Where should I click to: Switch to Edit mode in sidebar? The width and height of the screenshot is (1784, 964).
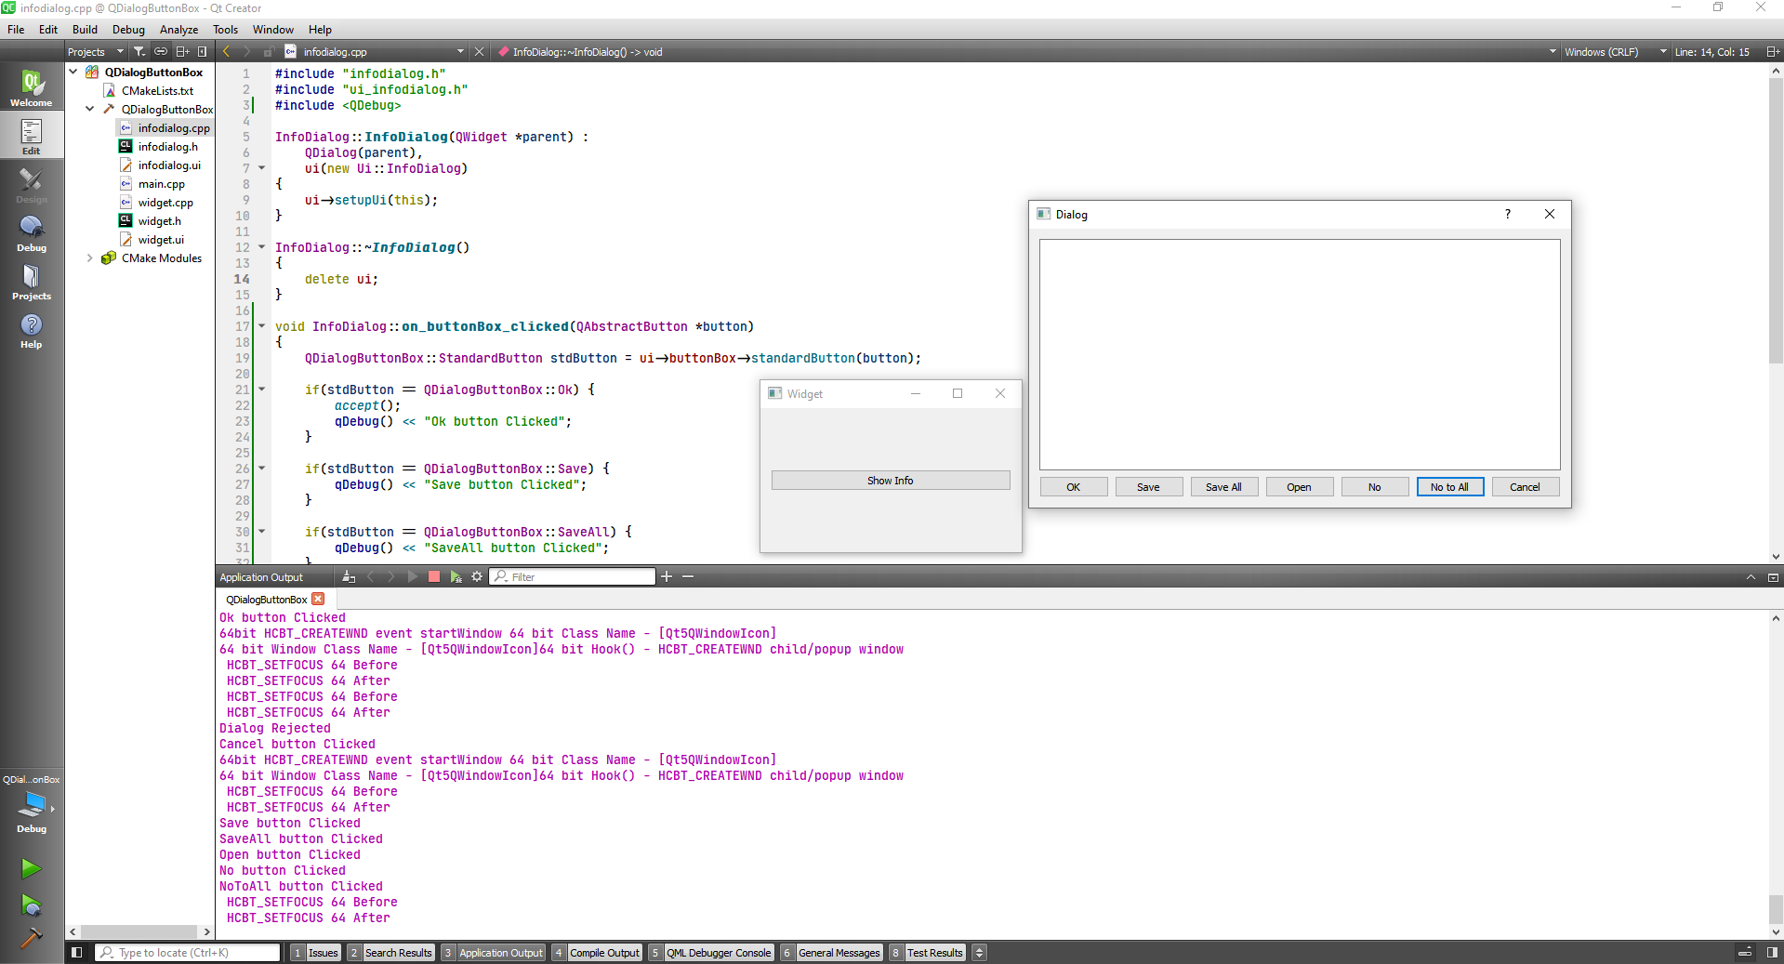[x=32, y=137]
